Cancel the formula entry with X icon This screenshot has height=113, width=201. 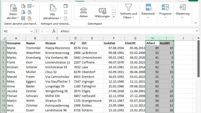42,31
